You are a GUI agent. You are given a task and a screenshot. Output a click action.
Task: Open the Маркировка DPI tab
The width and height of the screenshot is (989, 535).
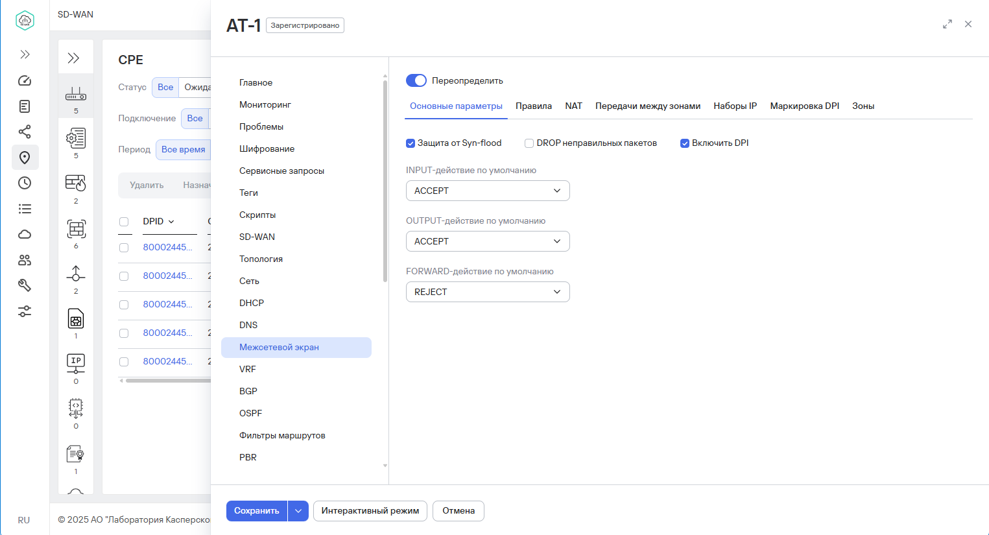[x=805, y=106]
